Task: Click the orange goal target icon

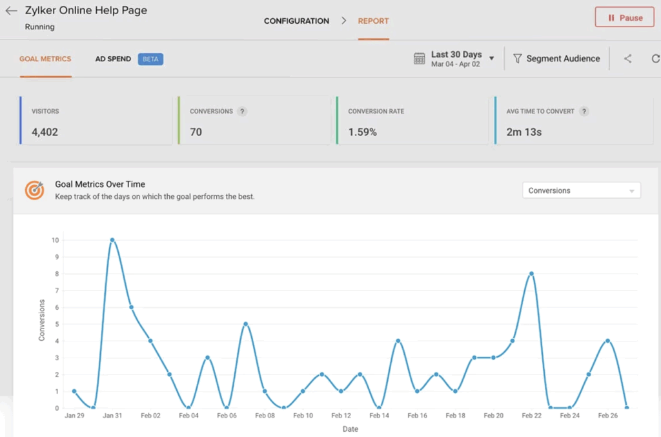Action: coord(34,190)
